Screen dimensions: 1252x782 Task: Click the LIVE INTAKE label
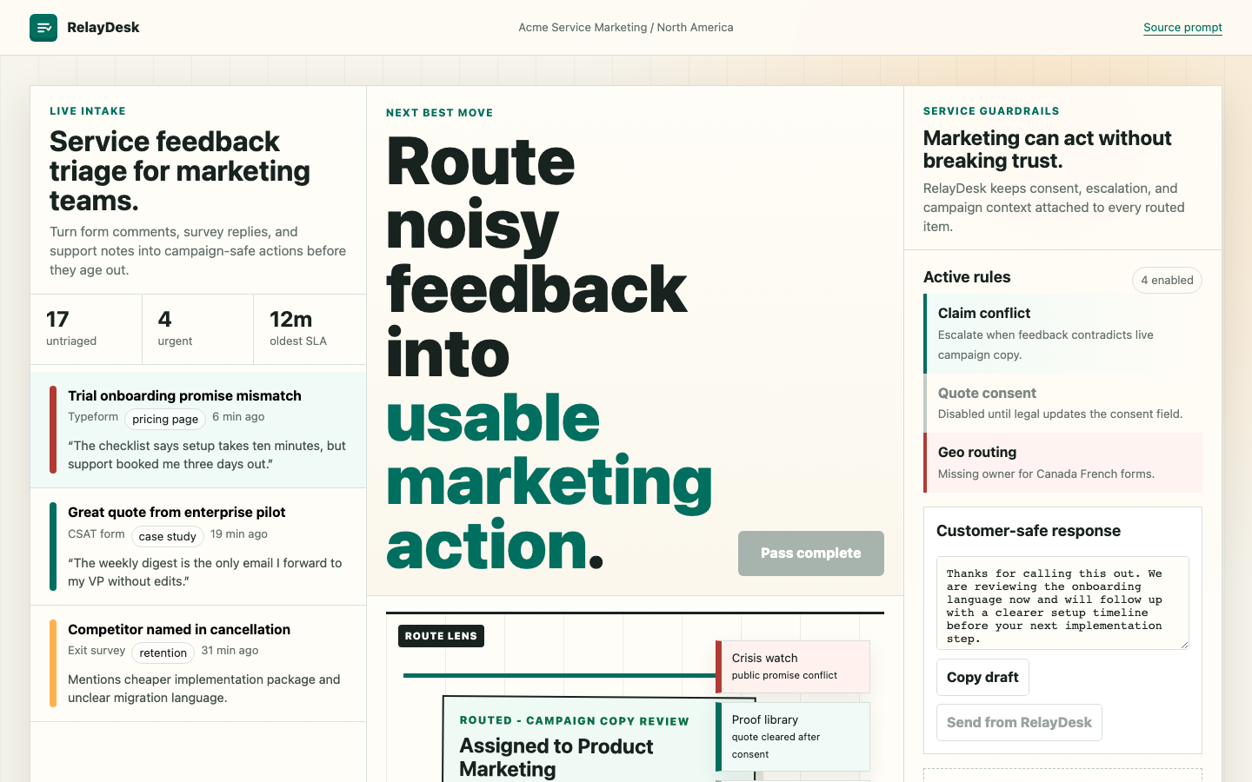88,111
